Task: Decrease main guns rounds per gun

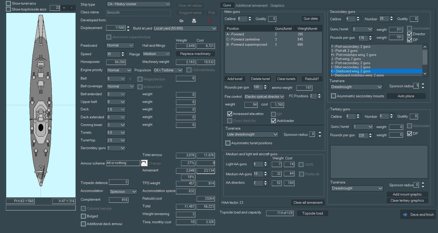Action: 265,89
